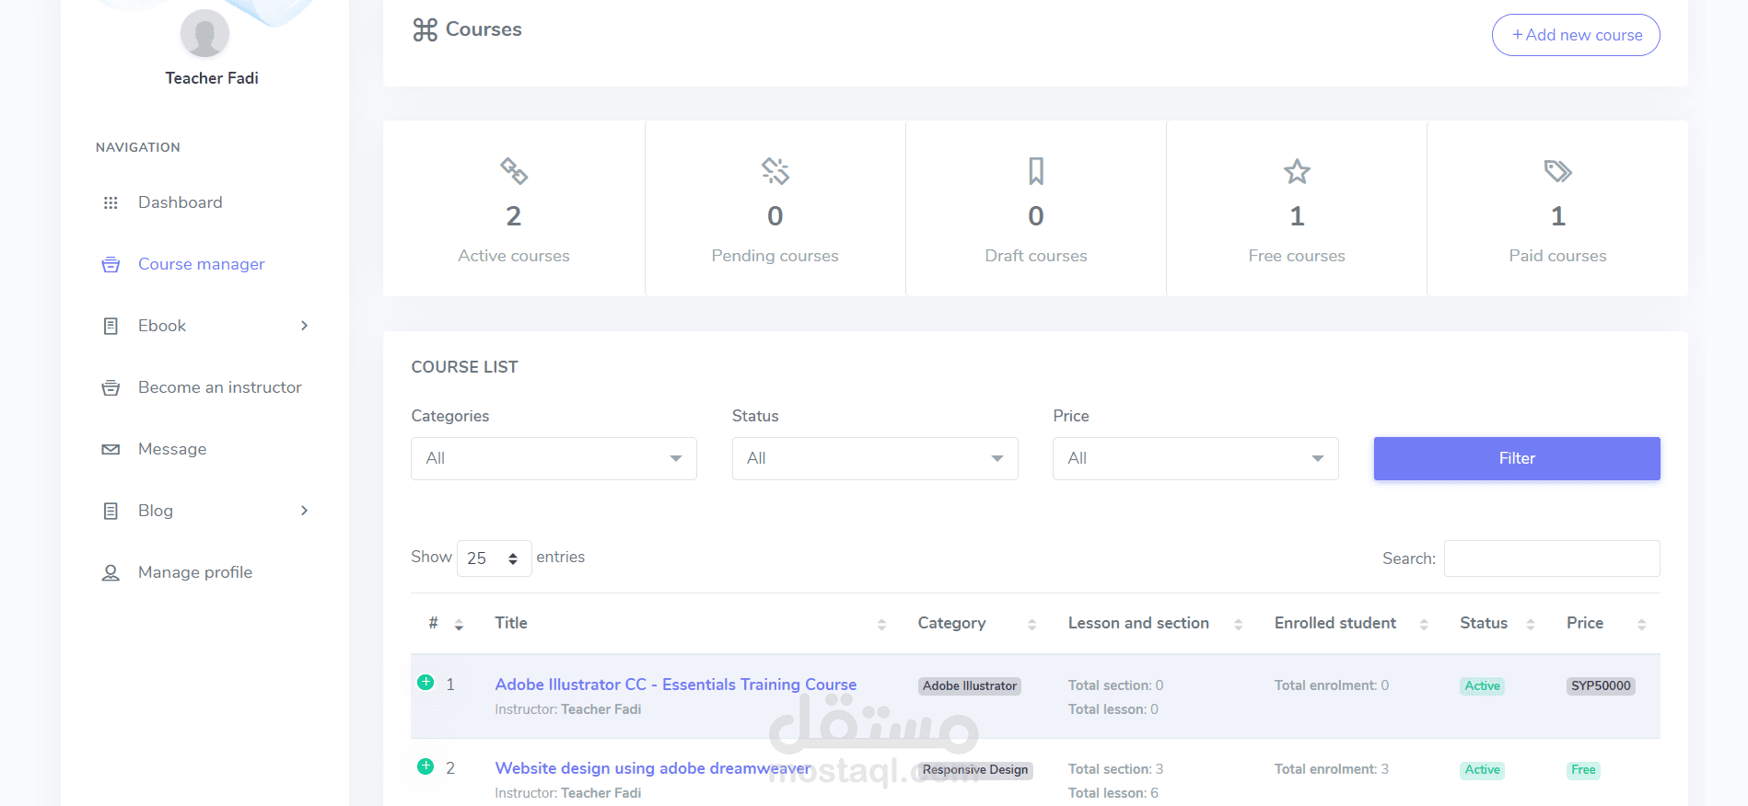Click the tags icon above Paid courses

(x=1557, y=171)
